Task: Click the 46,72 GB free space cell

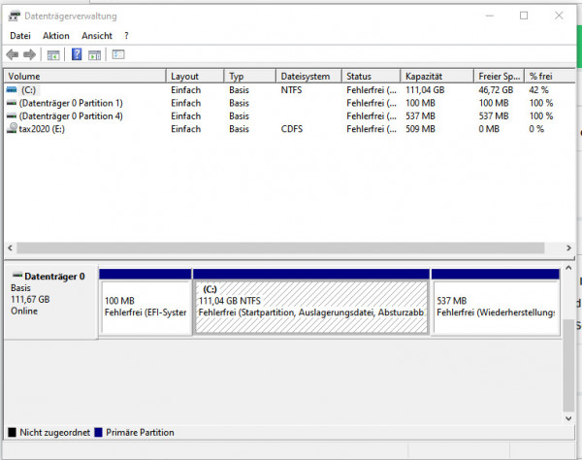Action: pos(496,90)
